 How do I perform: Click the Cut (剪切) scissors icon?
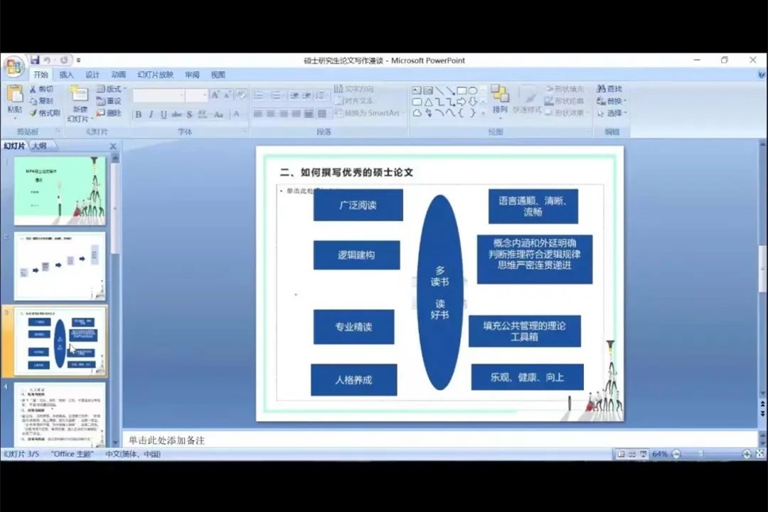33,89
